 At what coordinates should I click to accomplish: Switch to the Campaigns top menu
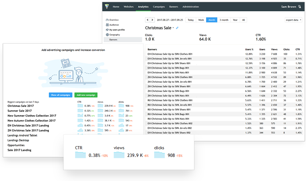(x=159, y=7)
